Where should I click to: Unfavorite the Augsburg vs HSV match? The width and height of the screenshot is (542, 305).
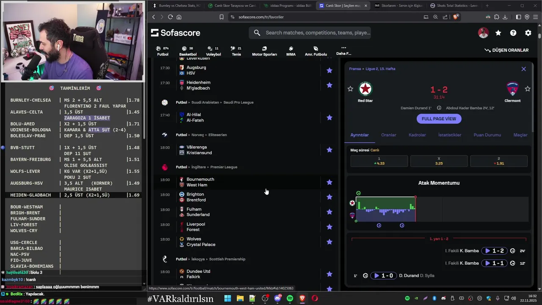(329, 70)
